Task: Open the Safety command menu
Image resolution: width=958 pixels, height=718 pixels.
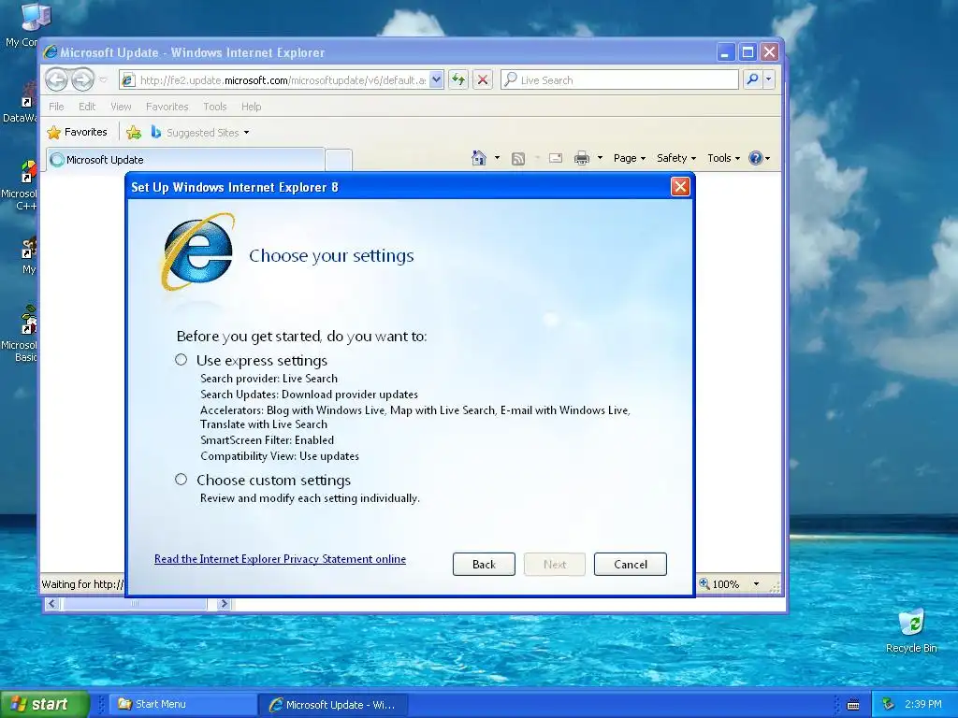Action: (x=675, y=158)
